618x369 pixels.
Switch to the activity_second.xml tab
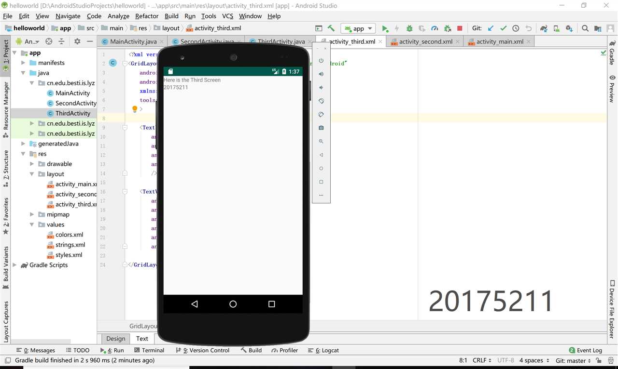[425, 41]
